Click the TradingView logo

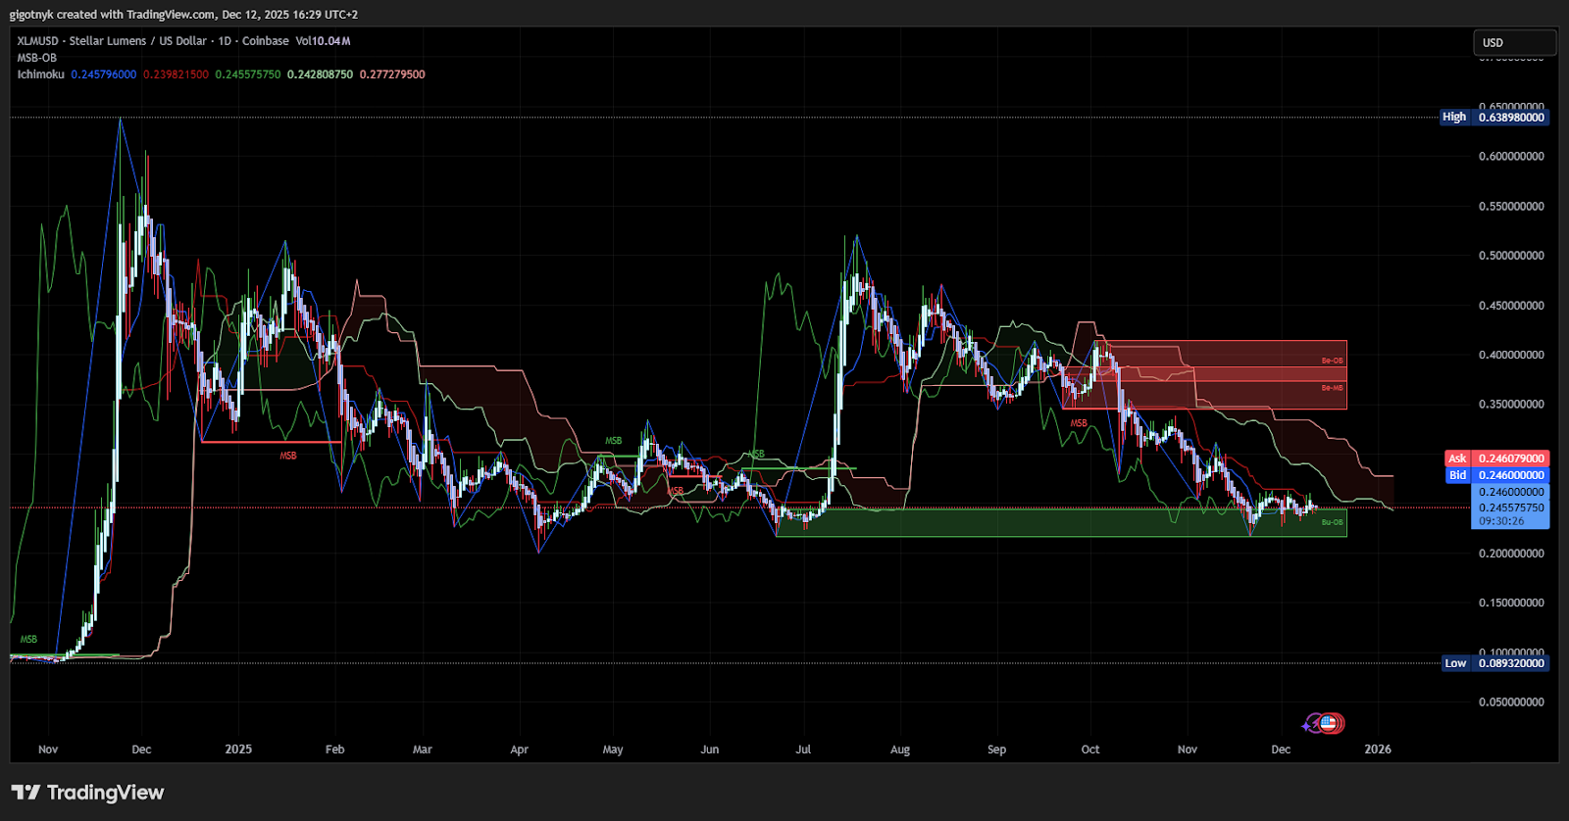[x=88, y=793]
